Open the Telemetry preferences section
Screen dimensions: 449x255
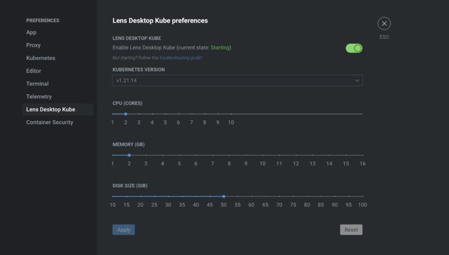pyautogui.click(x=39, y=97)
